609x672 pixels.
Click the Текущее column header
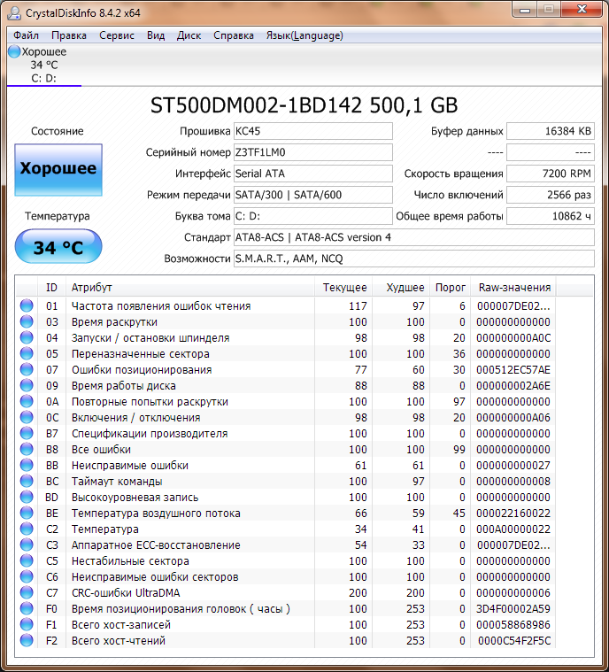coord(343,288)
